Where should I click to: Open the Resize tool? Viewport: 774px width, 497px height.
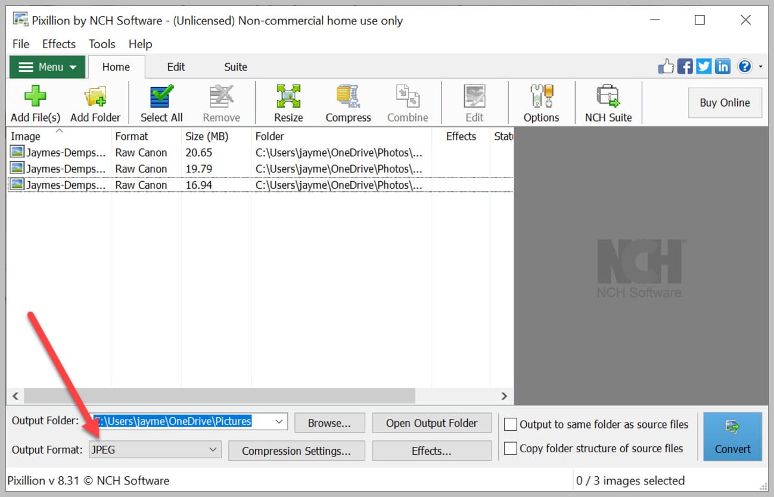(x=288, y=97)
